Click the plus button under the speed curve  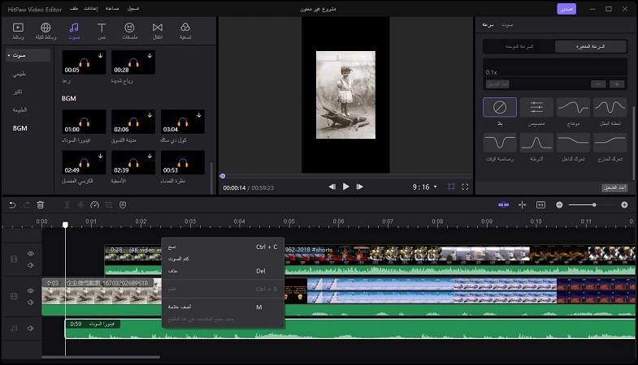pyautogui.click(x=617, y=84)
